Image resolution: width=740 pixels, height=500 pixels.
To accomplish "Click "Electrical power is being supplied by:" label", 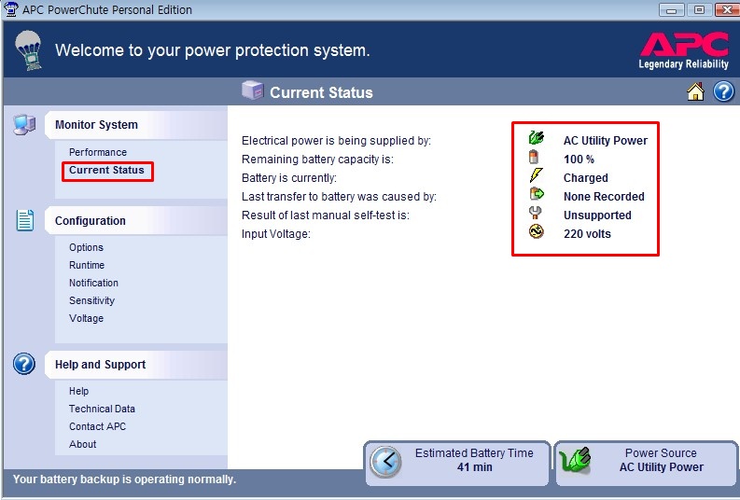I will click(336, 141).
